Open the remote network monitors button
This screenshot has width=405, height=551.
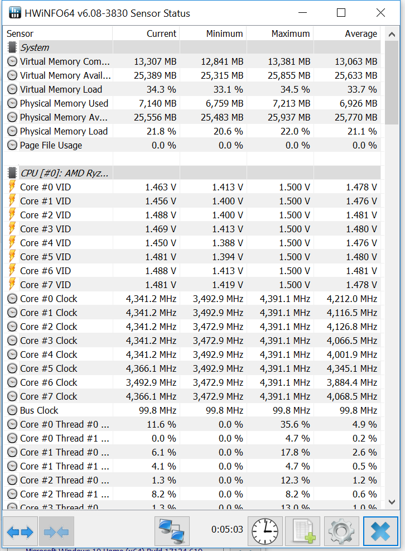coord(172,531)
